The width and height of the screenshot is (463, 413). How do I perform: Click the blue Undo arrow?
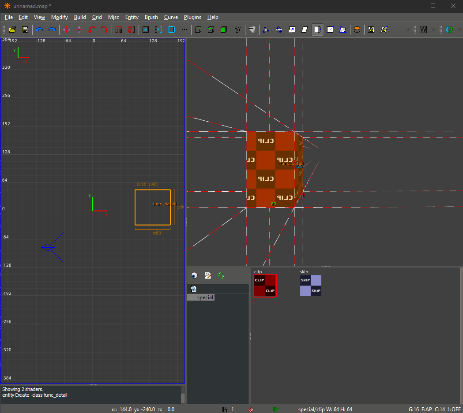[39, 30]
